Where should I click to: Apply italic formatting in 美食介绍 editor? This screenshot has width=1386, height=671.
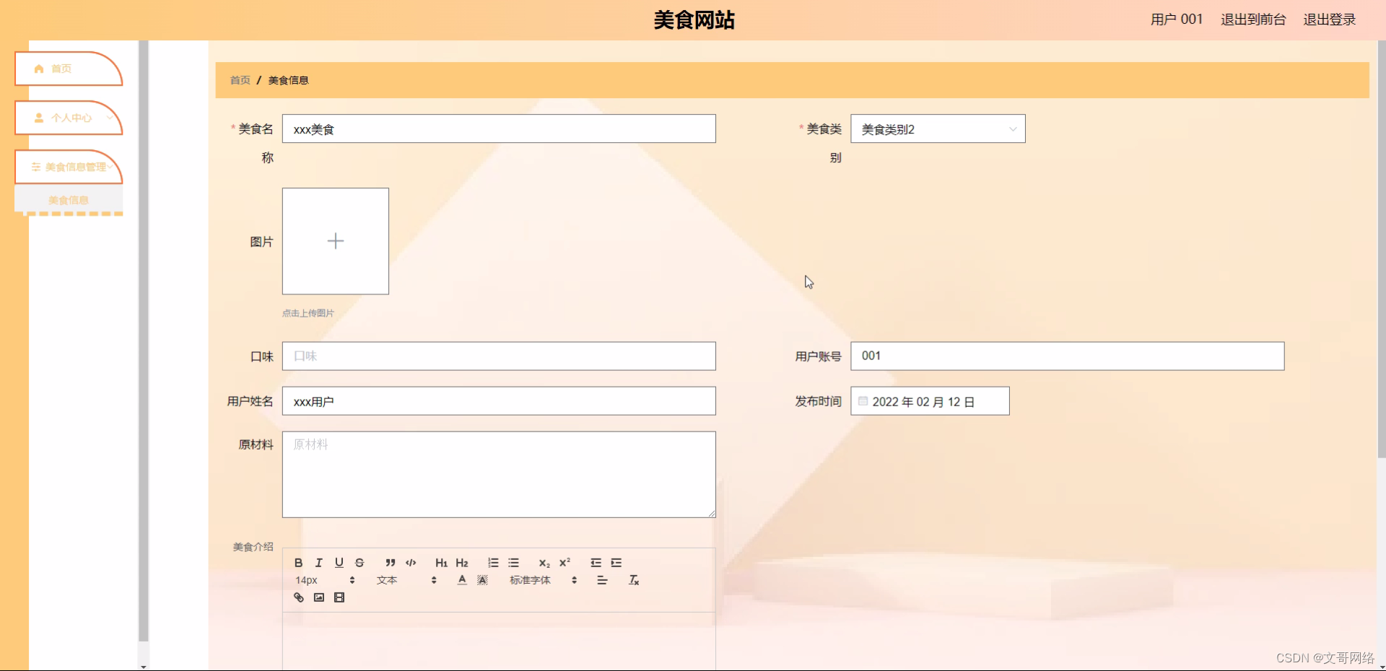tap(318, 563)
